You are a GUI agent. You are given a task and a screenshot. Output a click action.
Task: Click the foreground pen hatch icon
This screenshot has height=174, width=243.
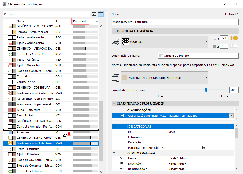point(216,38)
